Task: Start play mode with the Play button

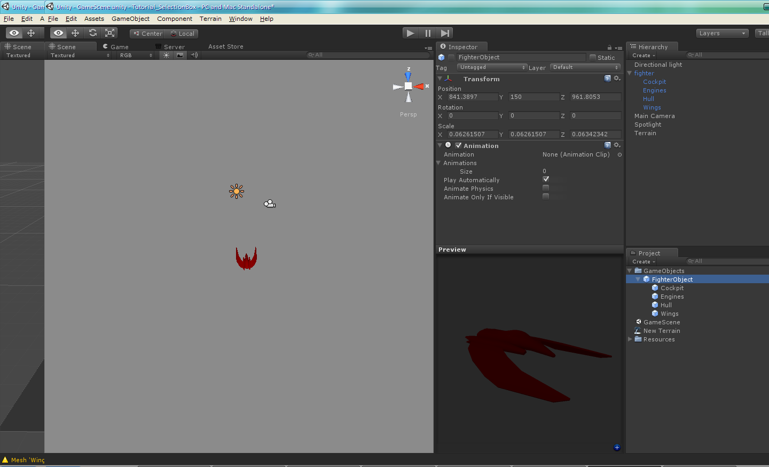Action: [x=410, y=33]
